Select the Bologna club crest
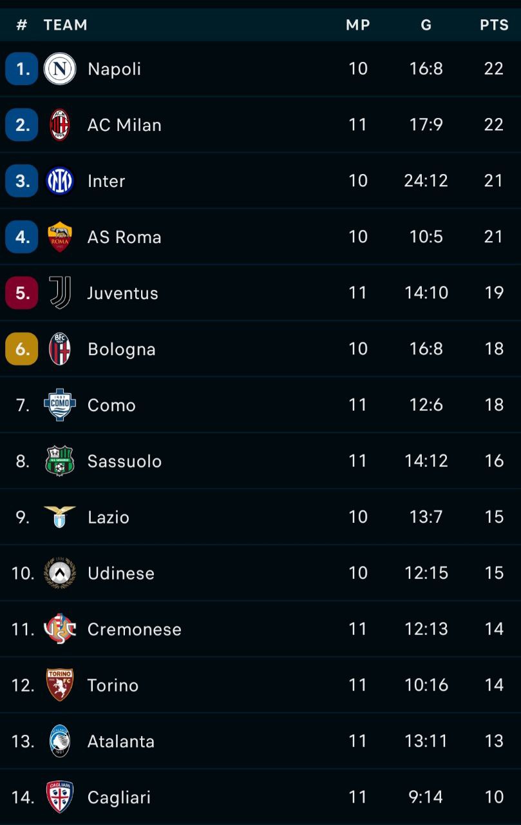521x825 pixels. coord(60,349)
